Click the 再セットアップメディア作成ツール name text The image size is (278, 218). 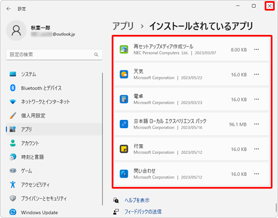[x=163, y=47]
